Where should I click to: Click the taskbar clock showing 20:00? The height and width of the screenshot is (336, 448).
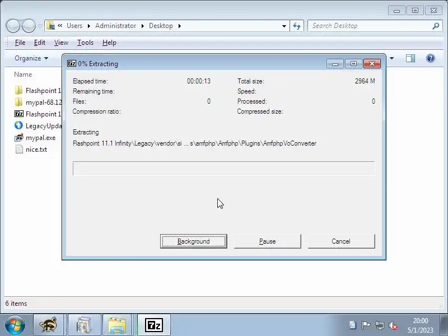(421, 325)
